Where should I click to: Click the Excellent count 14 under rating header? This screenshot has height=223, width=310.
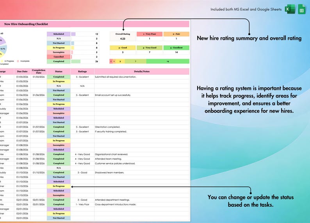click(x=176, y=52)
